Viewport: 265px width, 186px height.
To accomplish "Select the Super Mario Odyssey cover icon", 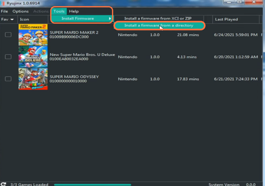I will click(33, 79).
